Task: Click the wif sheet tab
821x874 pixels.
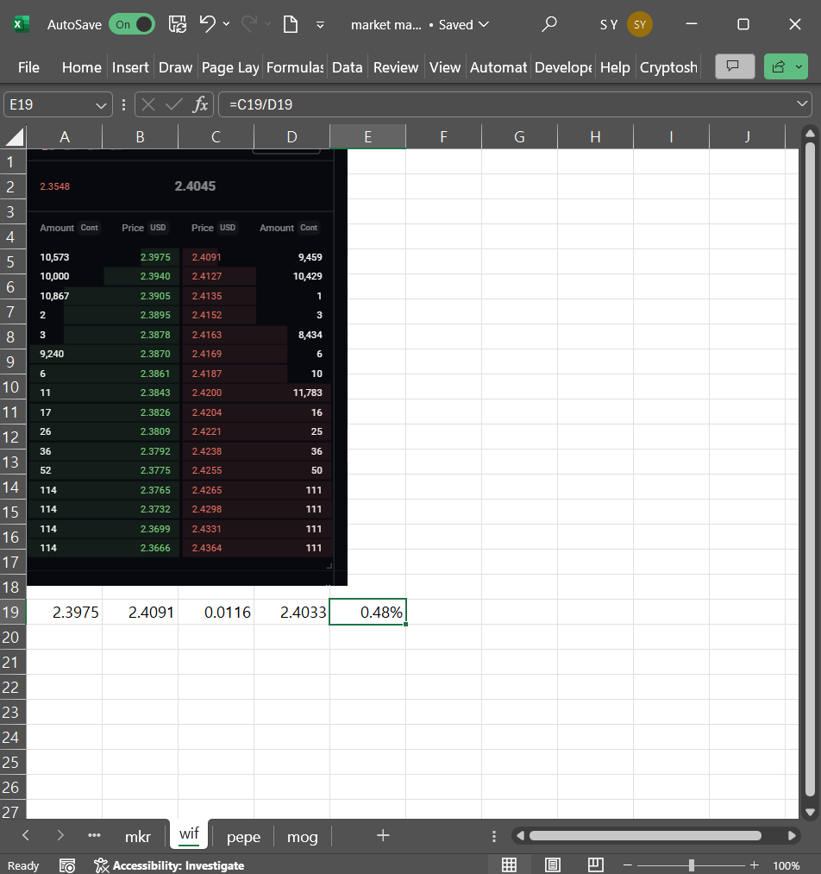Action: click(x=189, y=833)
